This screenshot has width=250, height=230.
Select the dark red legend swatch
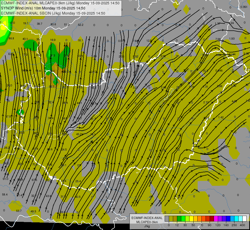(212, 218)
